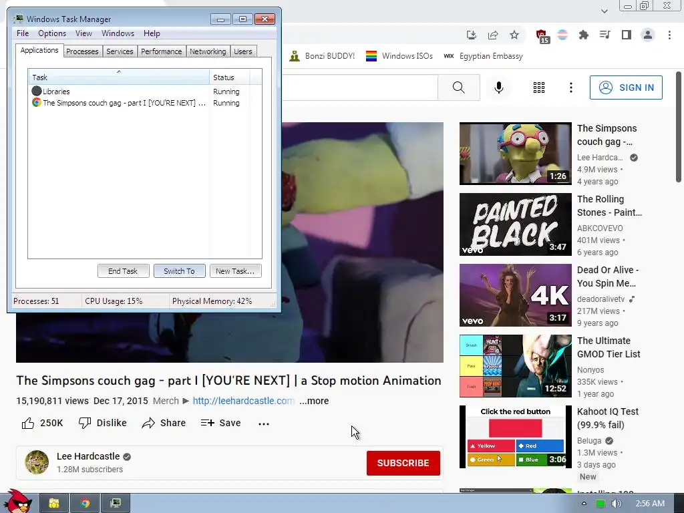Open the Windows menu in Task Manager
684x513 pixels.
click(x=118, y=33)
